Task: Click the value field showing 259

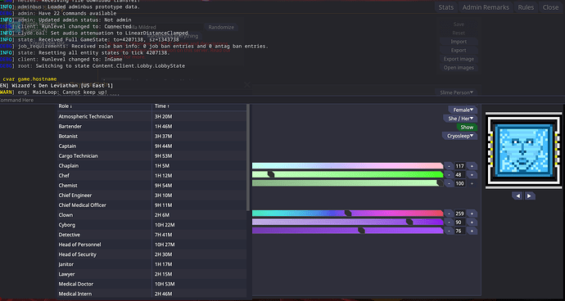Action: [x=460, y=213]
